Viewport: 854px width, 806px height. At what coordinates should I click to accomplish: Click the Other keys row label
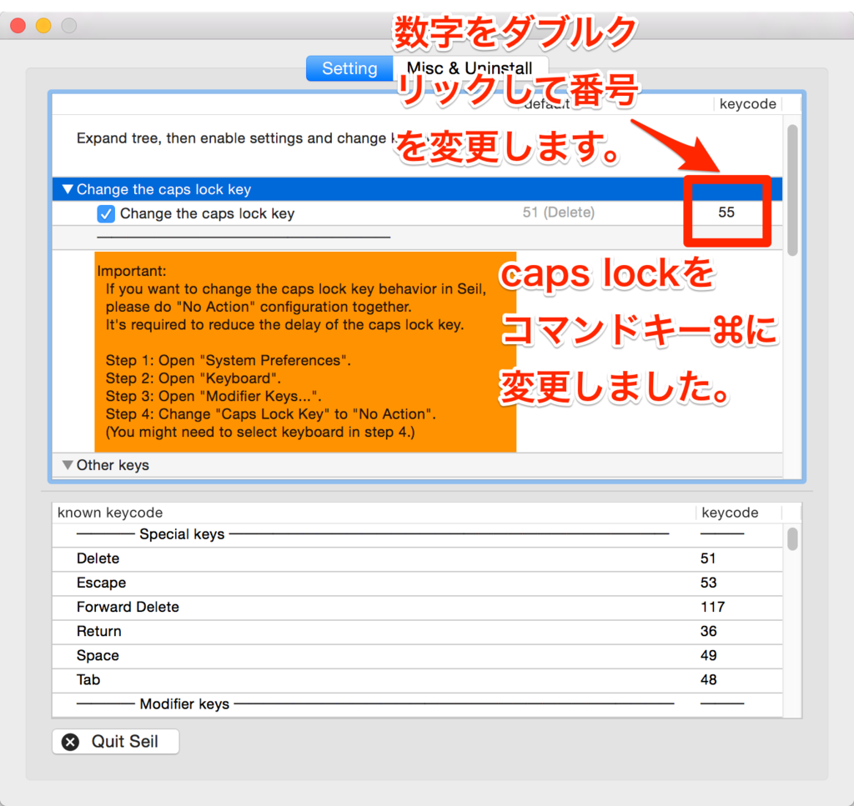point(113,465)
